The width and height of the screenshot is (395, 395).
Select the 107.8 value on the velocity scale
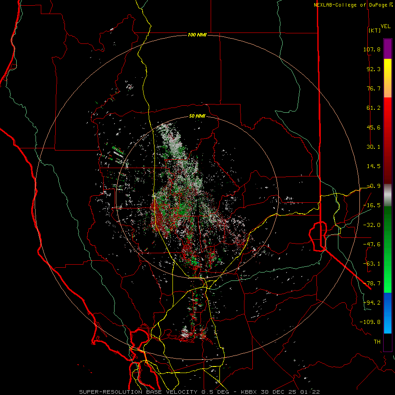click(372, 49)
